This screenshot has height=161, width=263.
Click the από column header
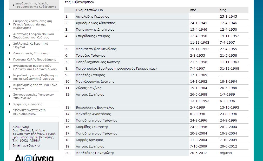[x=193, y=10]
